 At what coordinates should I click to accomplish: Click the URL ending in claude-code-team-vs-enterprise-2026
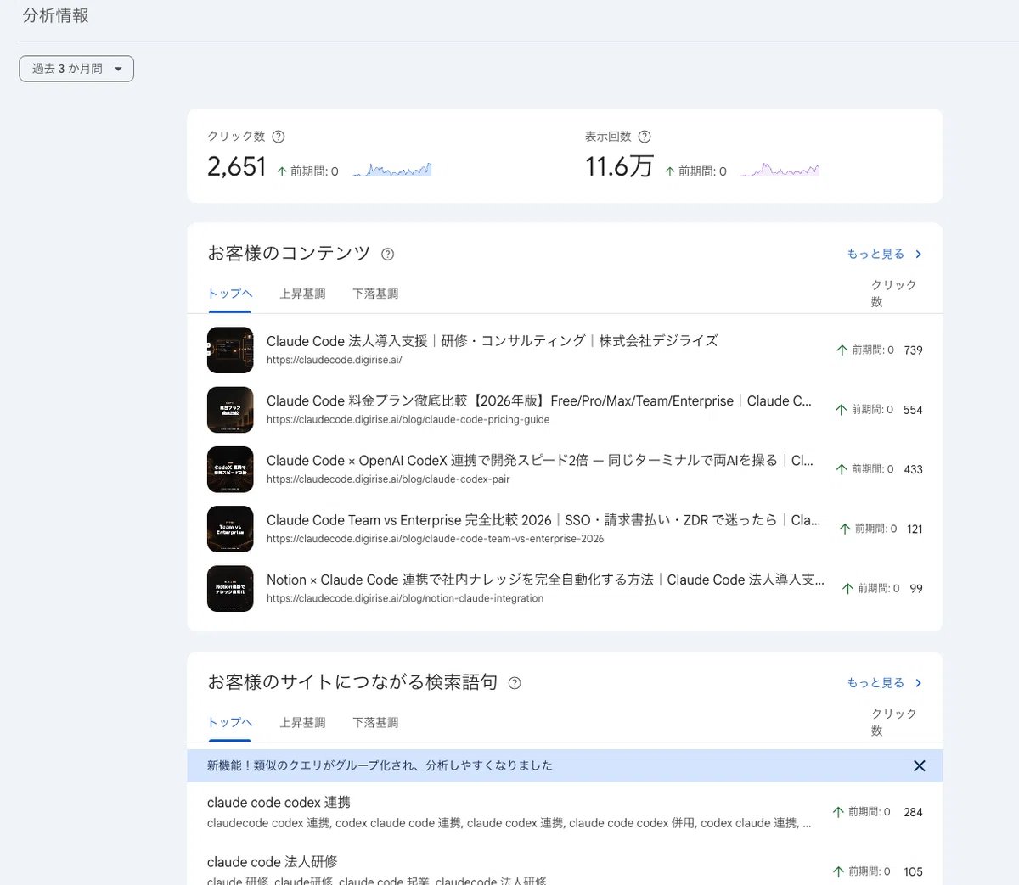pyautogui.click(x=435, y=539)
